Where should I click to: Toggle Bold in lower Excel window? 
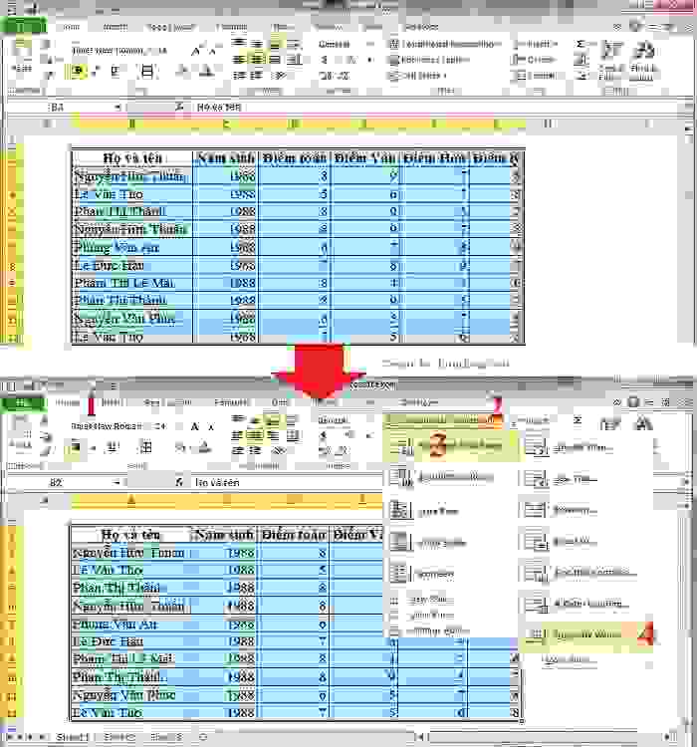[x=75, y=448]
